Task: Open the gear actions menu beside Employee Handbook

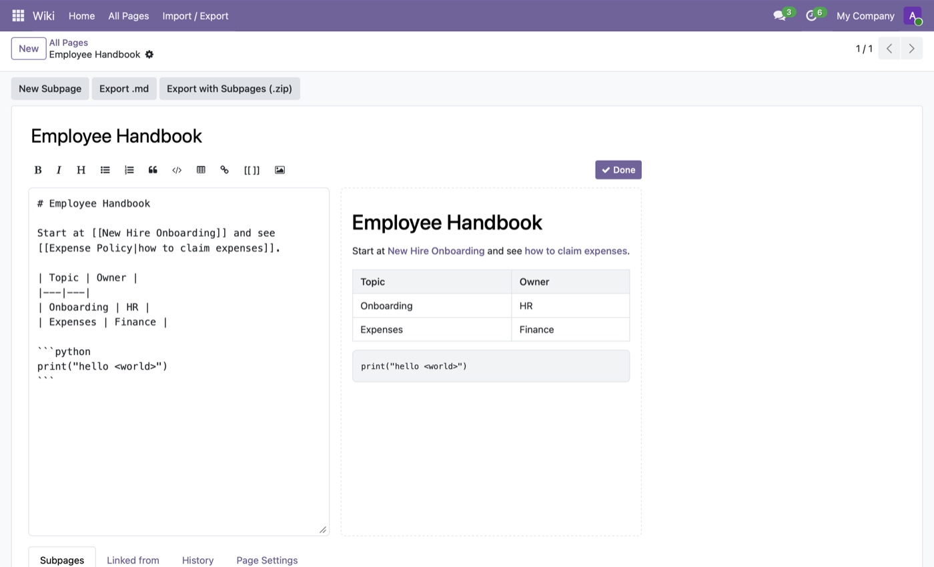Action: tap(149, 55)
